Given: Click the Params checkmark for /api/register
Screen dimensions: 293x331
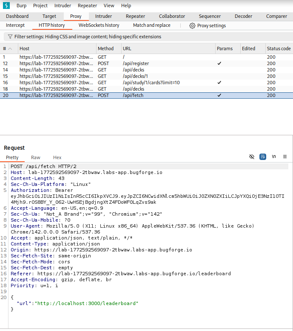Looking at the screenshot, I should pyautogui.click(x=219, y=63).
